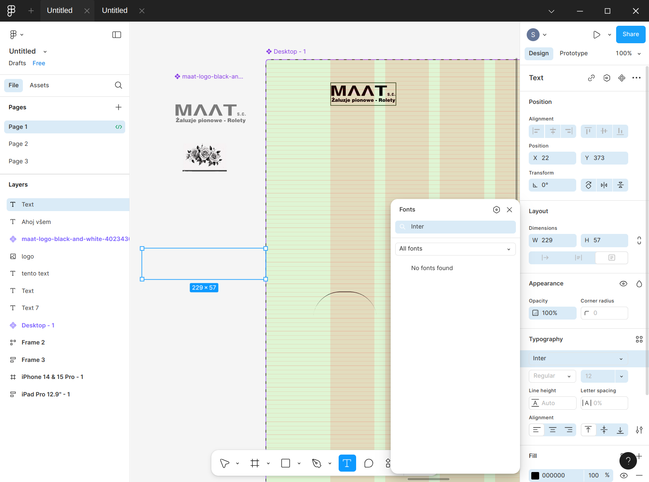
Task: Click the Present play icon
Action: [597, 34]
